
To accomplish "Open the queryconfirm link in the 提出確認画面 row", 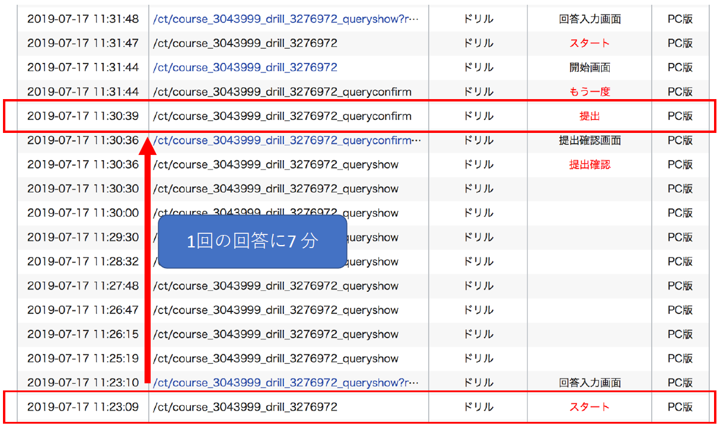I will click(x=287, y=141).
